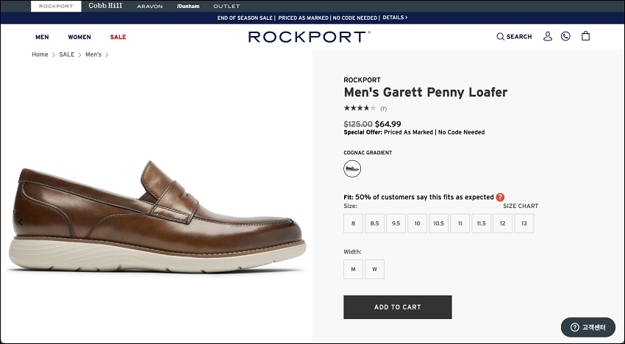Select size 8
The image size is (625, 344).
pyautogui.click(x=353, y=223)
